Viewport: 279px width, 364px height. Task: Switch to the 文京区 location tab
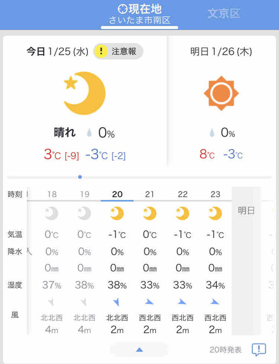click(x=224, y=13)
